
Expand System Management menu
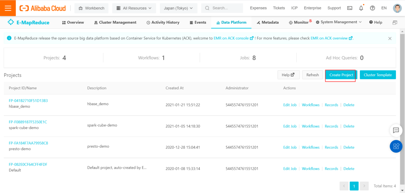pos(339,22)
